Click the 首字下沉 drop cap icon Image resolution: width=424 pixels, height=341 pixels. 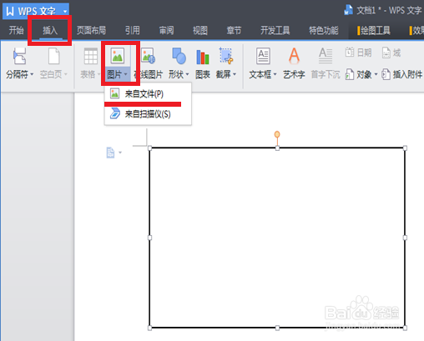pyautogui.click(x=326, y=56)
